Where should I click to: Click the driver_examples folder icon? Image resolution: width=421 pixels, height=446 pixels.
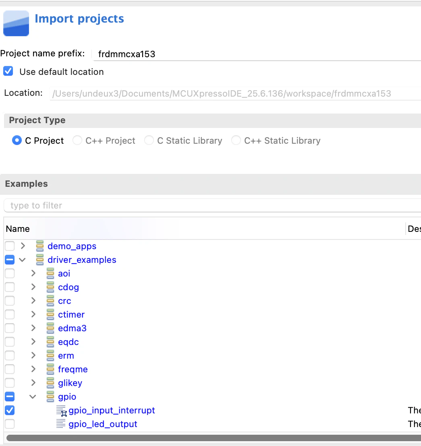click(40, 260)
